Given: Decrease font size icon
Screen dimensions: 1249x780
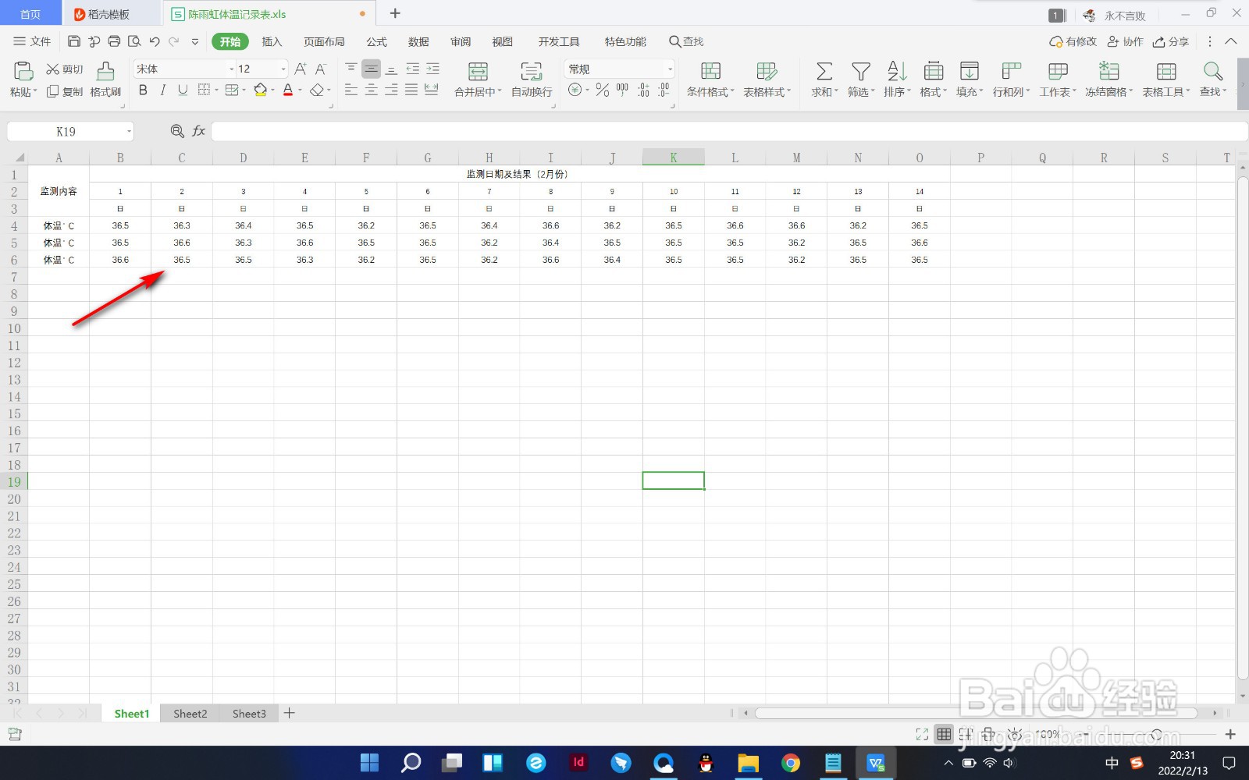Looking at the screenshot, I should [x=320, y=69].
